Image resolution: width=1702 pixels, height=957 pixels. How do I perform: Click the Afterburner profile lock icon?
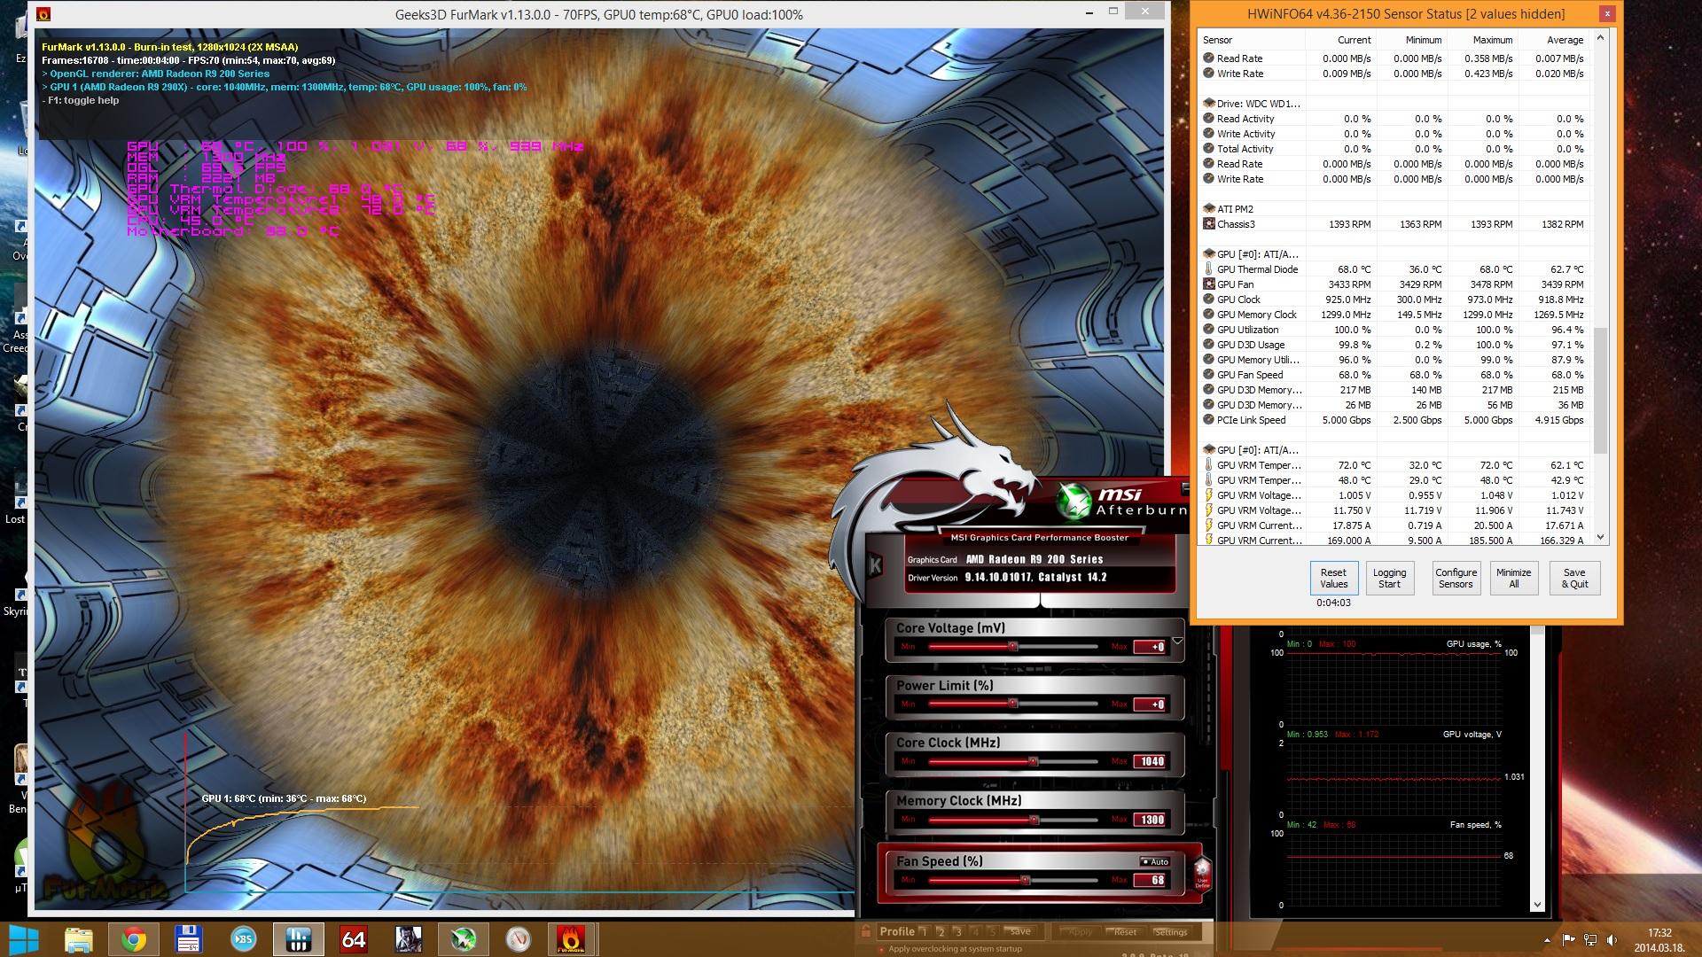point(865,931)
